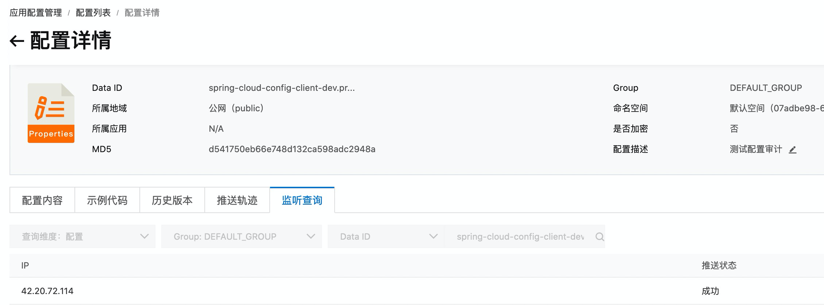This screenshot has width=824, height=305.
Task: Click the spring-cloud-config-client-dev search field
Action: pos(520,237)
